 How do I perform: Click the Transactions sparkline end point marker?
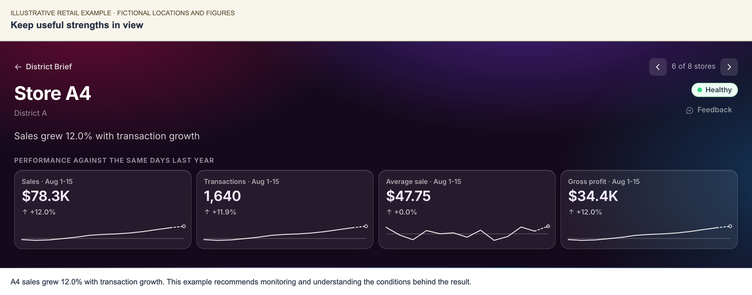(366, 226)
